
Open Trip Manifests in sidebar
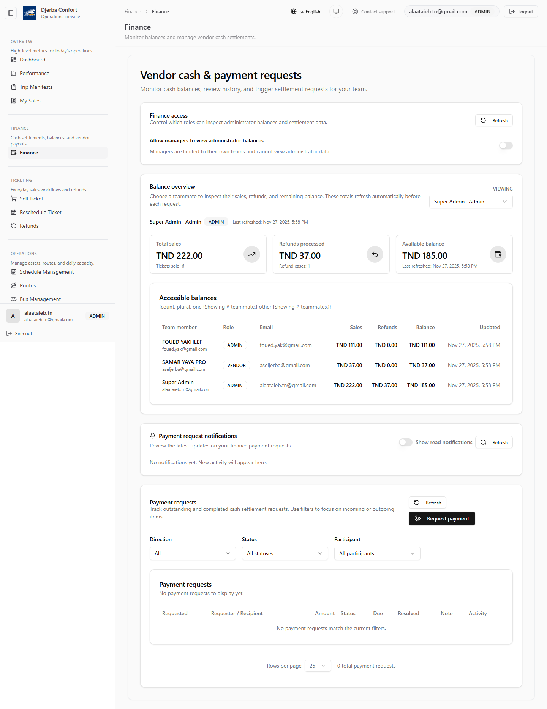(x=36, y=87)
